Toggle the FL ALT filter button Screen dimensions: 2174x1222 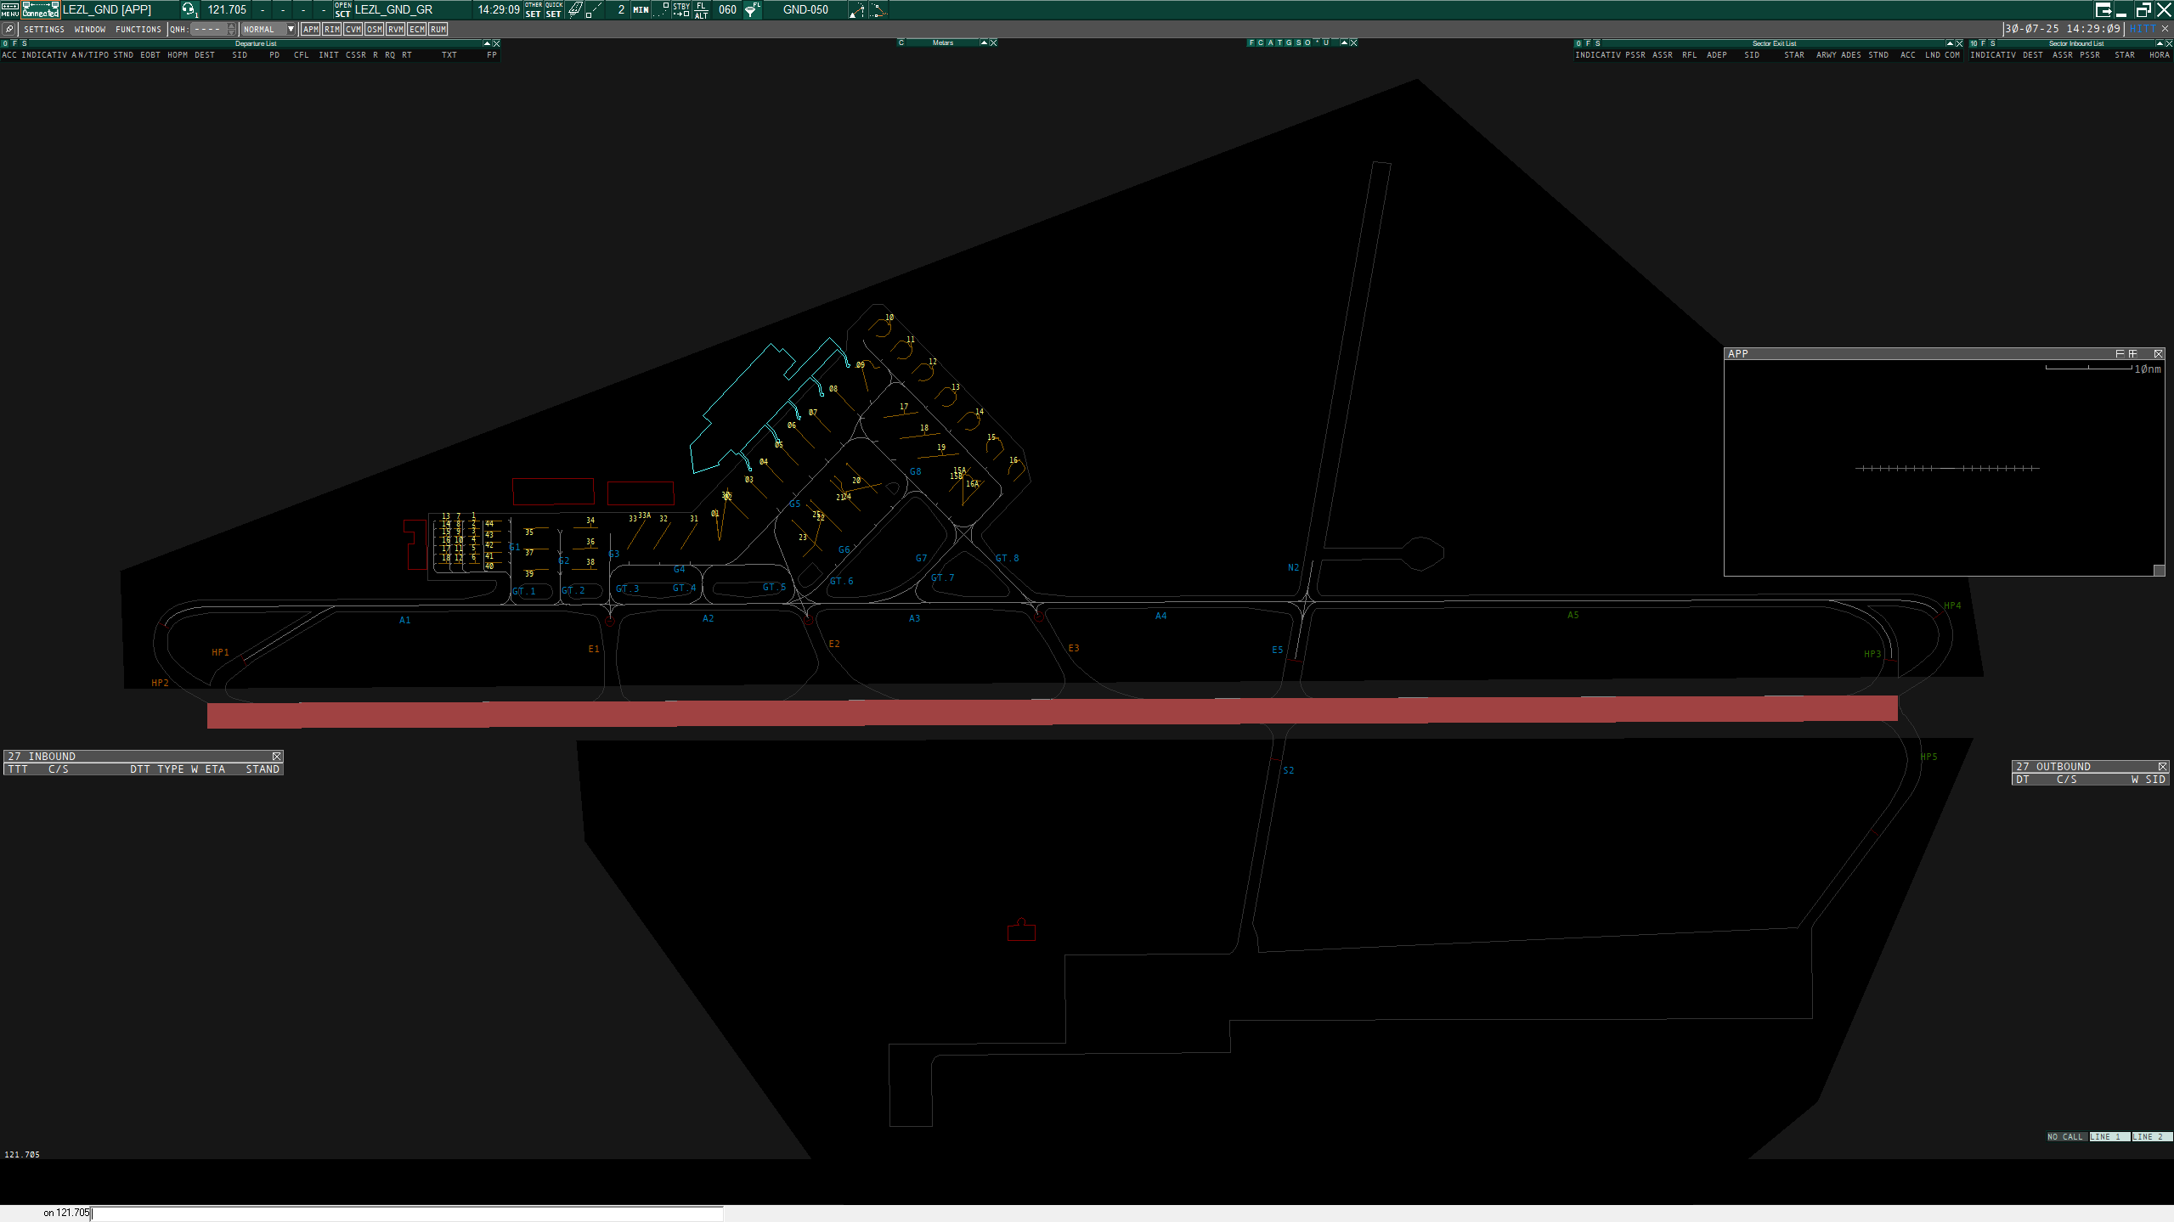702,9
